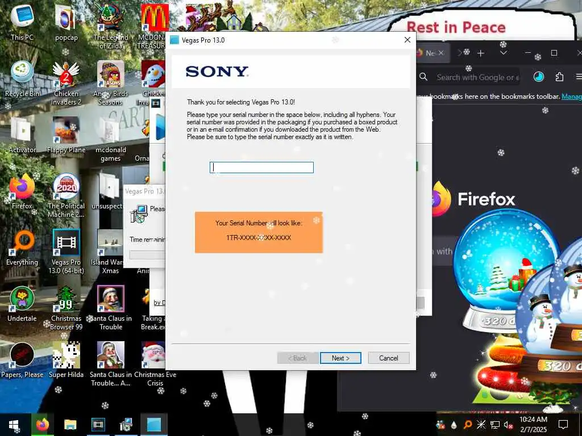Click the installer setup taskbar icon
This screenshot has width=582, height=436.
tap(126, 425)
